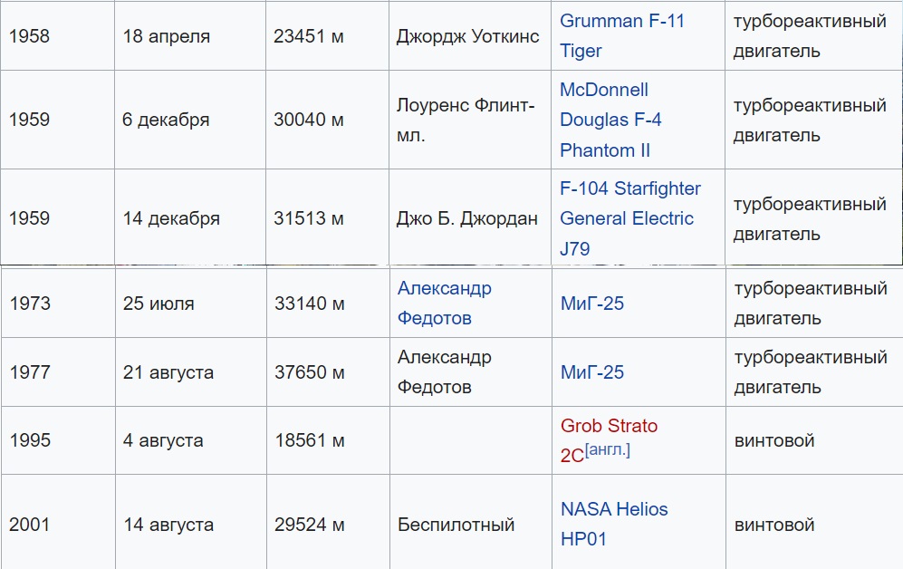
Task: Click the red Grob Strato 2C link
Action: click(609, 440)
